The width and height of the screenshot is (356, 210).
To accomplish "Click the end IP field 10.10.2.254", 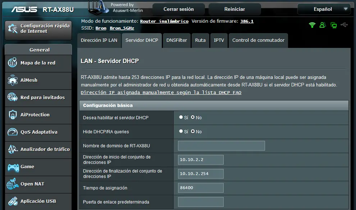I will (x=201, y=174).
